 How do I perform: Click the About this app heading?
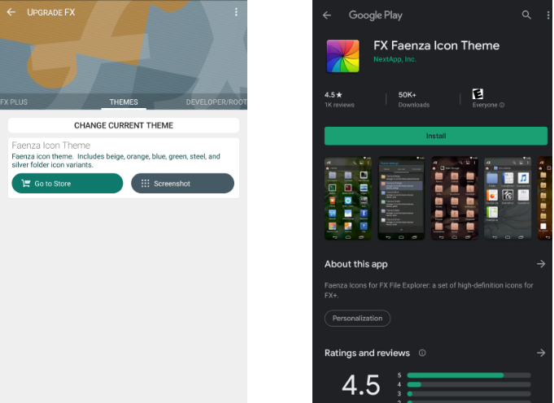pos(356,264)
